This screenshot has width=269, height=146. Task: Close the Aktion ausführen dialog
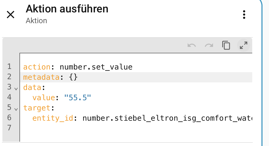(x=11, y=15)
